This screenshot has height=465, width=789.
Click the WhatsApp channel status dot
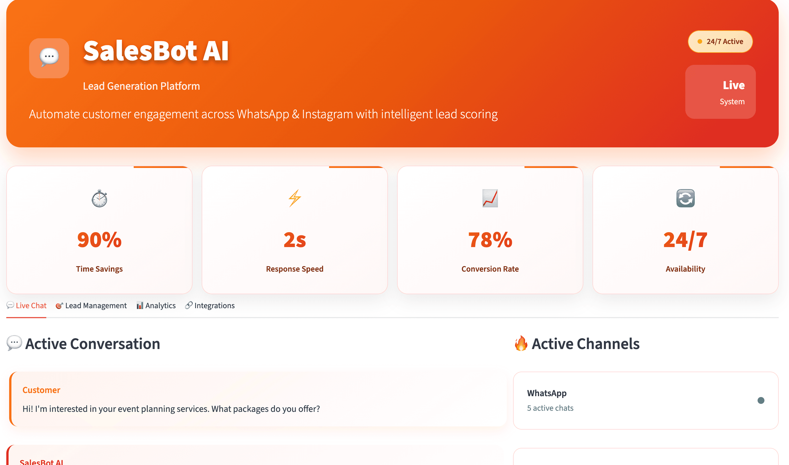760,400
